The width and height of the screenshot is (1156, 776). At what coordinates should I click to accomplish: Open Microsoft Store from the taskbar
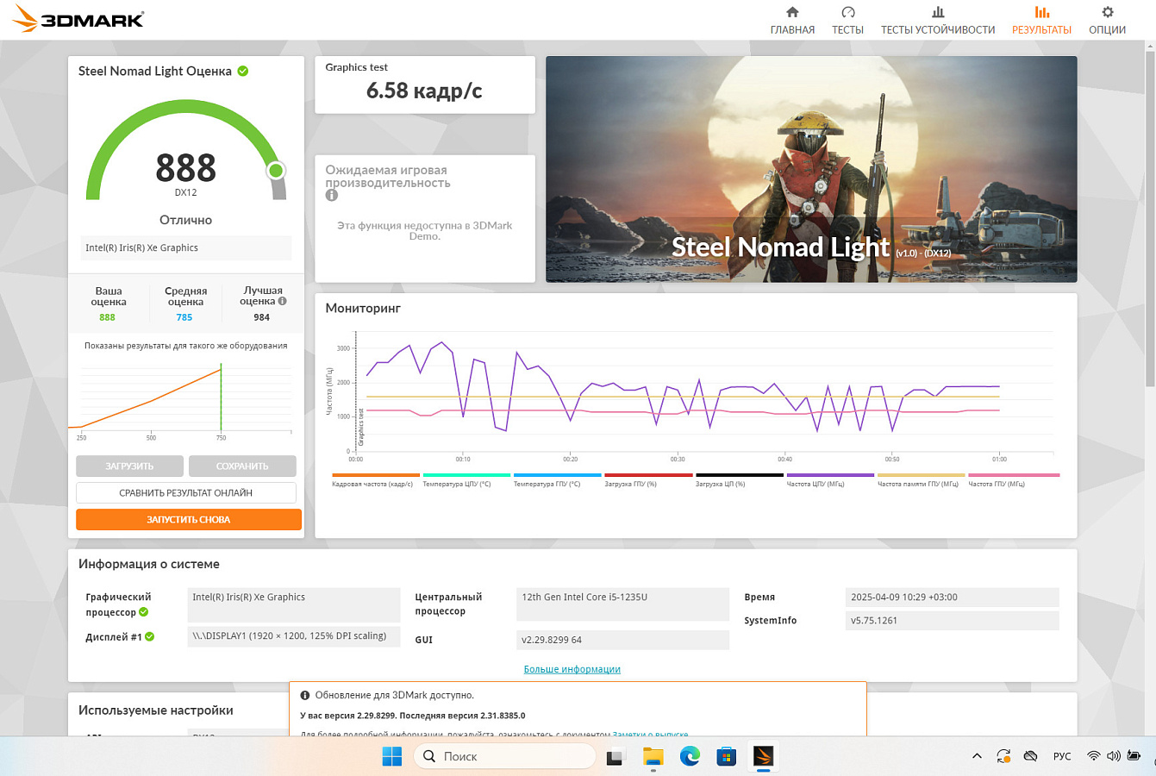point(727,756)
